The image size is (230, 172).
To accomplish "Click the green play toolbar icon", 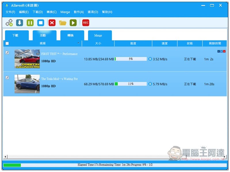I will click(x=73, y=23).
